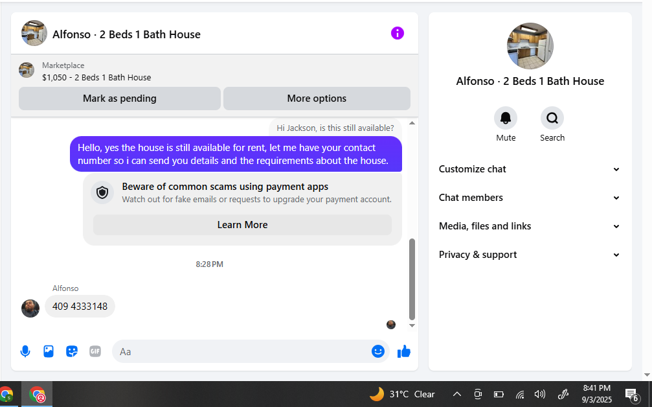652x407 pixels.
Task: Expand Customize chat section
Action: [x=530, y=169]
